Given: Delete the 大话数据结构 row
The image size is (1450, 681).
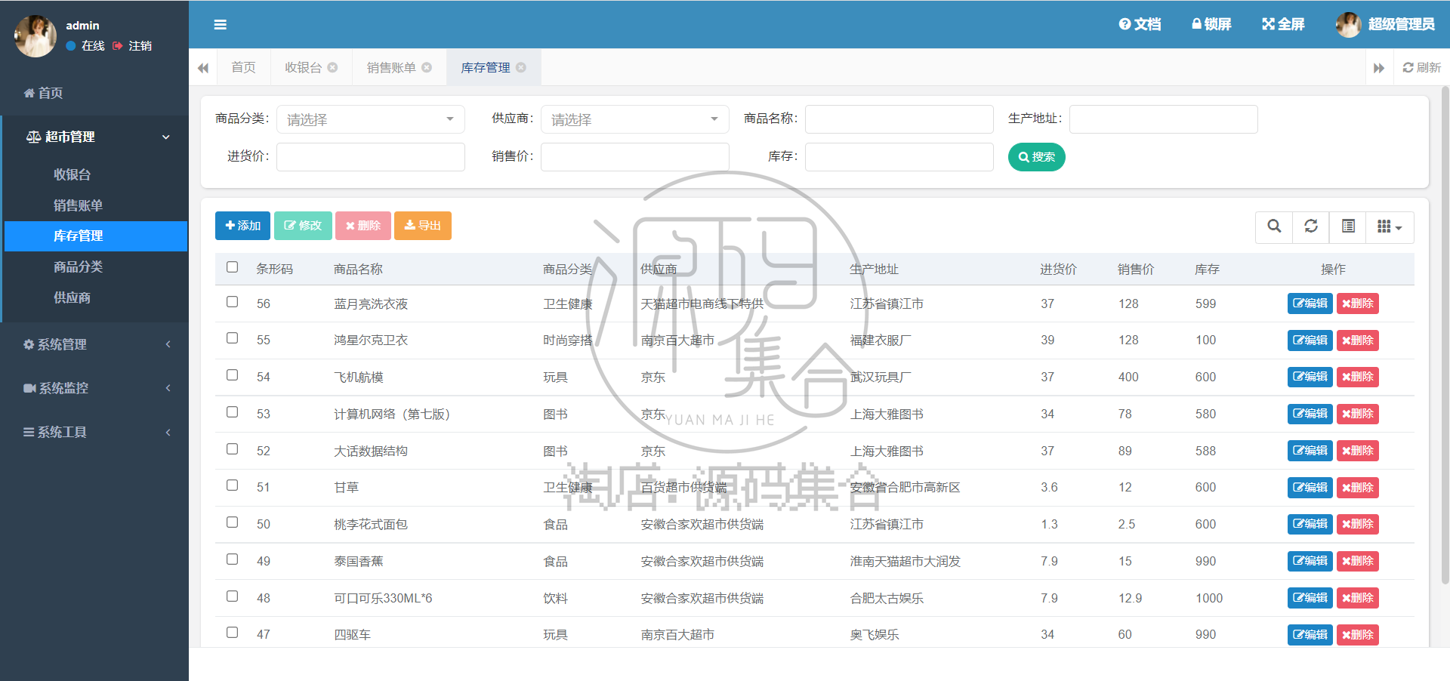Looking at the screenshot, I should (1358, 451).
